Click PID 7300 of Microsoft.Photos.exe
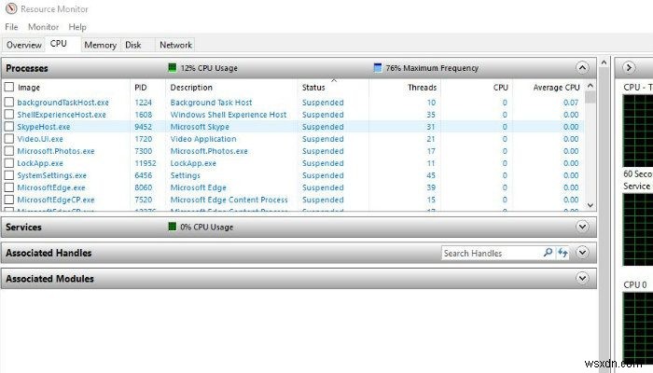The height and width of the screenshot is (373, 653). click(x=144, y=151)
